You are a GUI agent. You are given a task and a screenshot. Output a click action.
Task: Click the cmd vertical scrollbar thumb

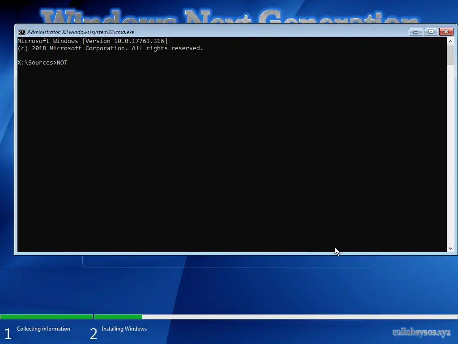pyautogui.click(x=450, y=55)
